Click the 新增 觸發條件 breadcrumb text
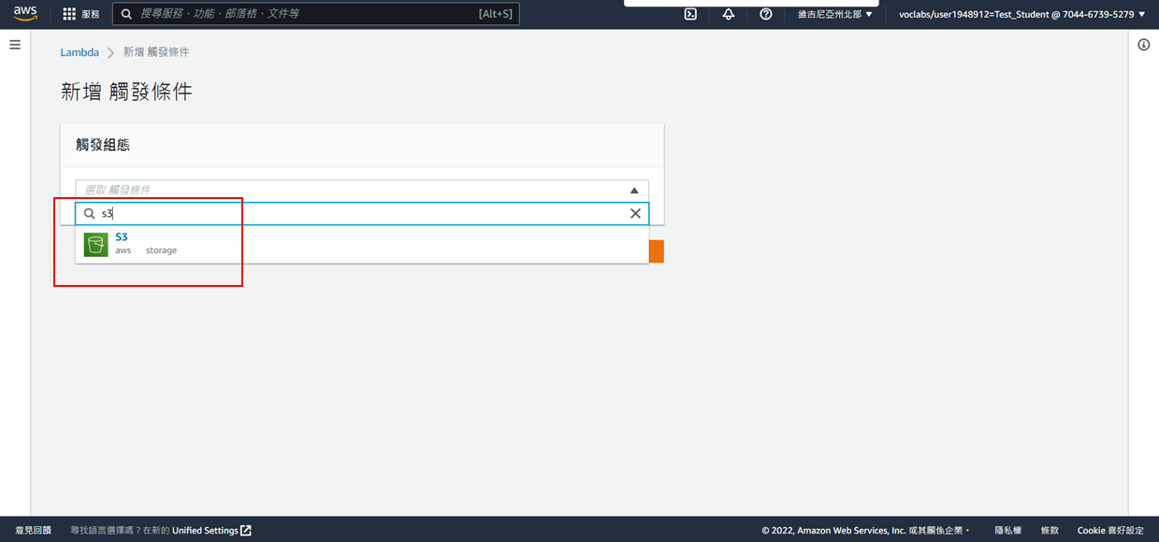Viewport: 1159px width, 542px height. [x=156, y=52]
